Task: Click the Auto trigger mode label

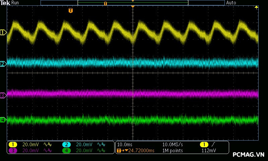Action: [x=231, y=3]
